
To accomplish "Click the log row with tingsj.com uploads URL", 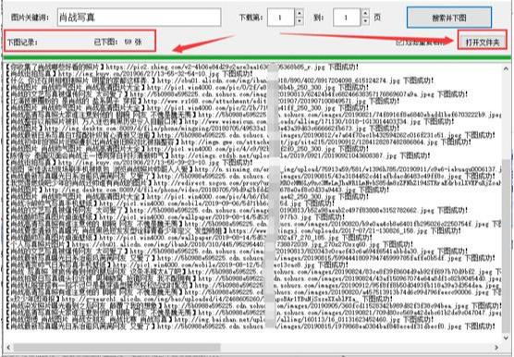I will (233, 231).
